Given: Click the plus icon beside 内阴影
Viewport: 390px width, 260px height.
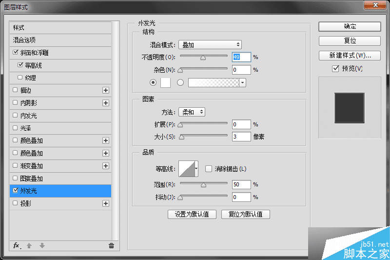Looking at the screenshot, I should (x=106, y=103).
